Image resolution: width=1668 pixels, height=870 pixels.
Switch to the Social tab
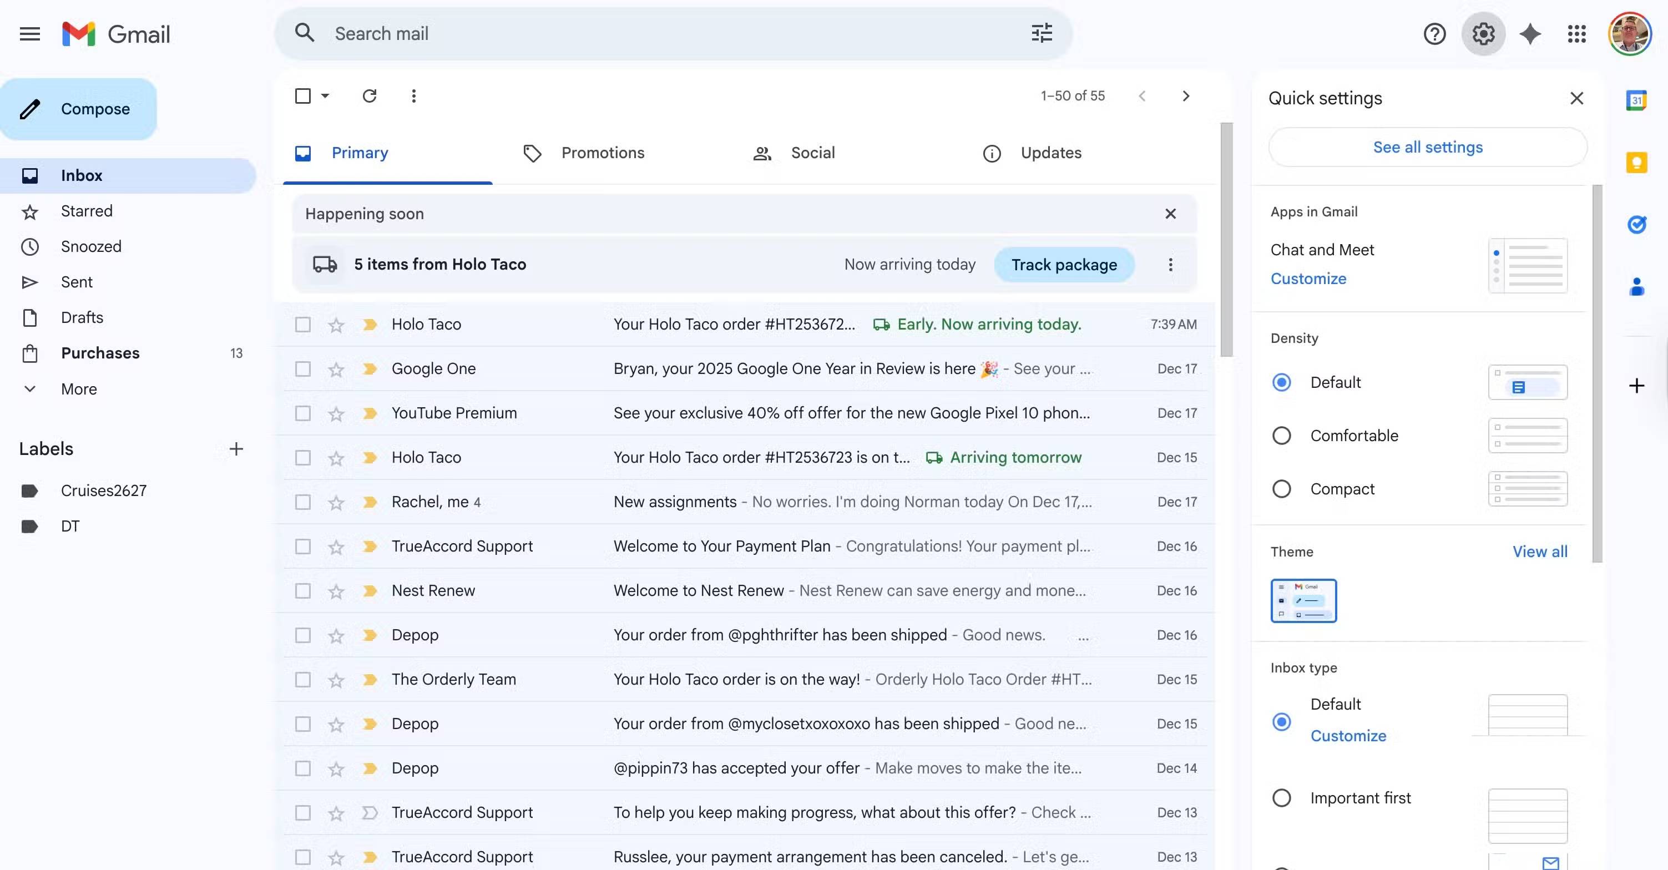812,153
